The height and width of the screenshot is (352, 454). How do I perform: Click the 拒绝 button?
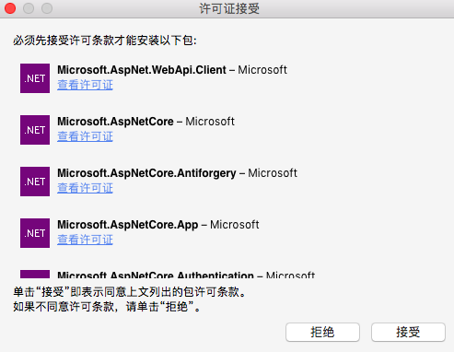pyautogui.click(x=322, y=332)
